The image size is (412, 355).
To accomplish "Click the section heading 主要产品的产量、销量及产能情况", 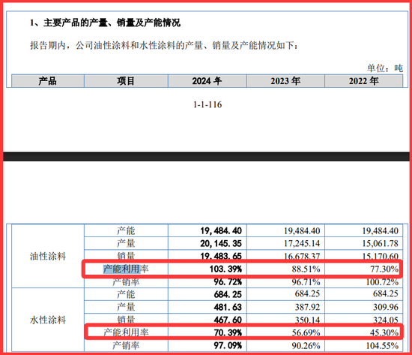I will click(x=105, y=23).
